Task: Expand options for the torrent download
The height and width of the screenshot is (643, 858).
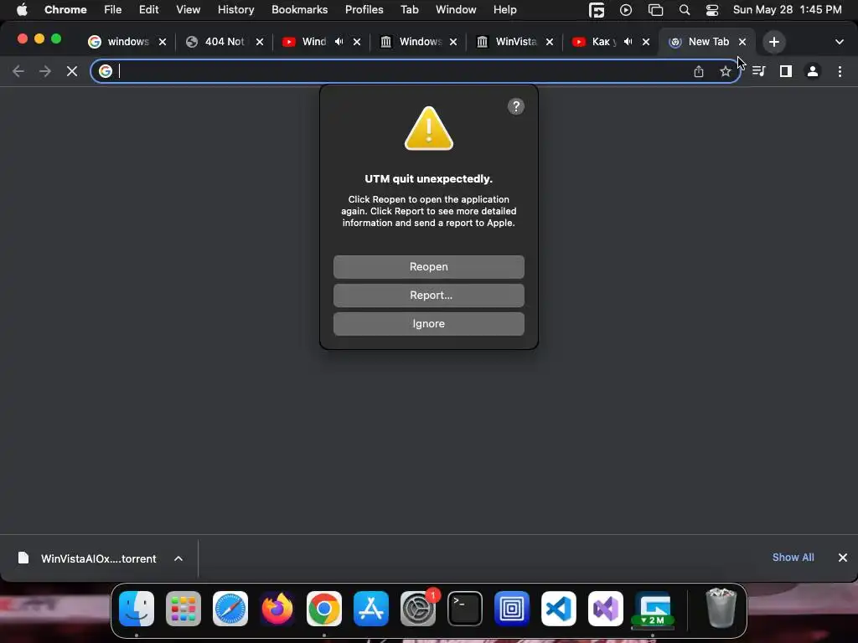Action: coord(178,558)
